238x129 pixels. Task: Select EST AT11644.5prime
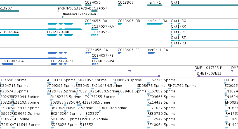pyautogui.click(x=26, y=125)
